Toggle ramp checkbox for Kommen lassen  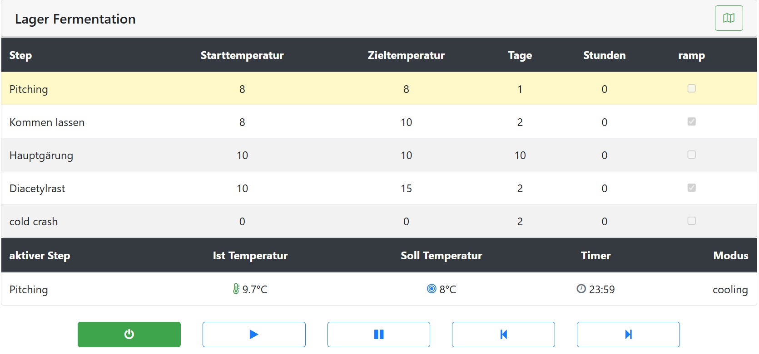point(691,121)
